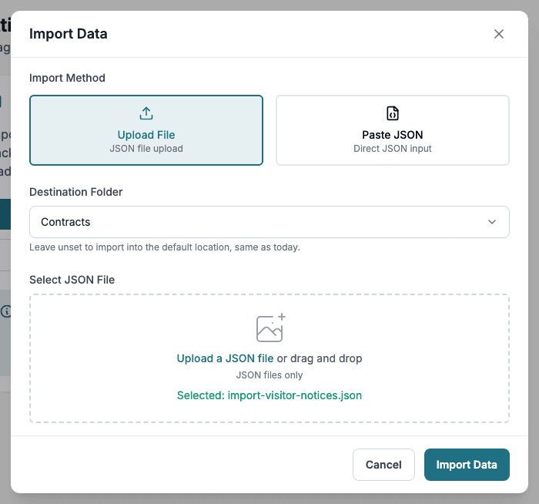
Task: Click the default location hint text
Action: coord(165,247)
